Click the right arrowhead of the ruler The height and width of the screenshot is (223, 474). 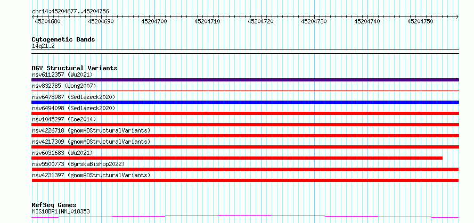point(457,17)
